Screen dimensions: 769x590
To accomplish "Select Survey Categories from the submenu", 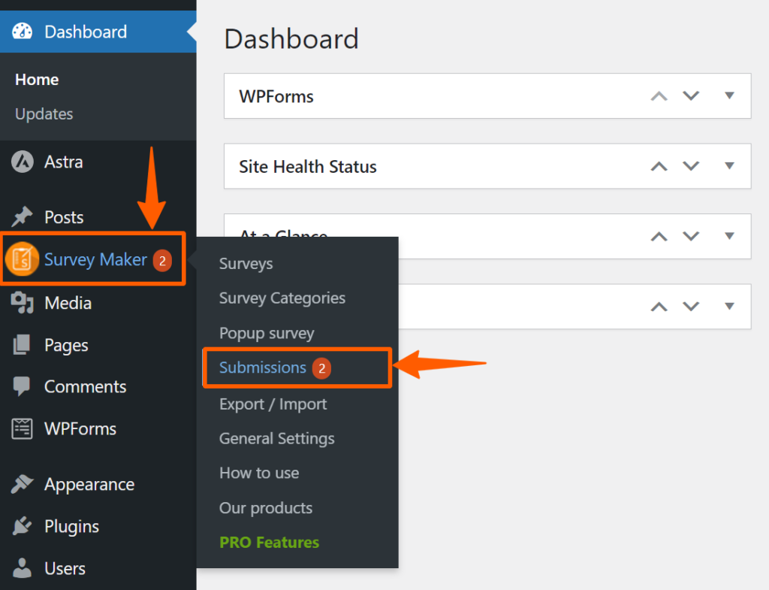I will coord(282,298).
